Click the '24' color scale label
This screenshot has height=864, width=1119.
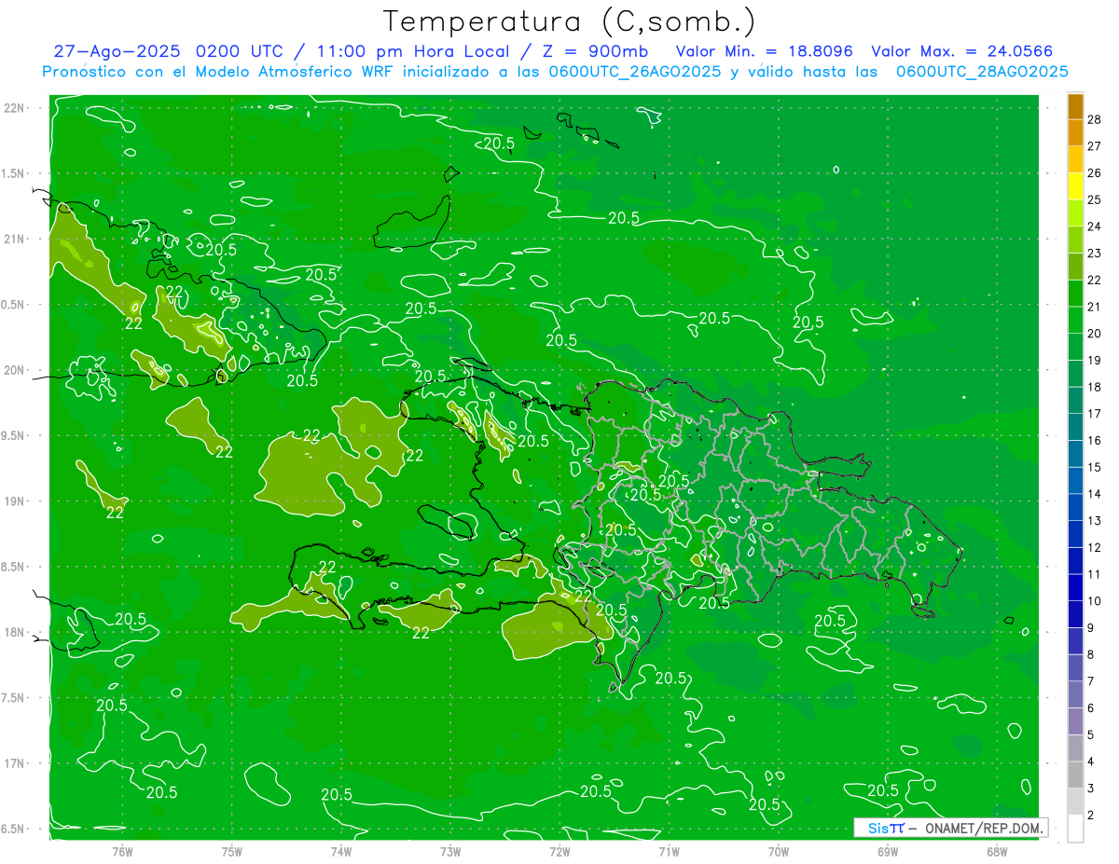click(x=1095, y=226)
